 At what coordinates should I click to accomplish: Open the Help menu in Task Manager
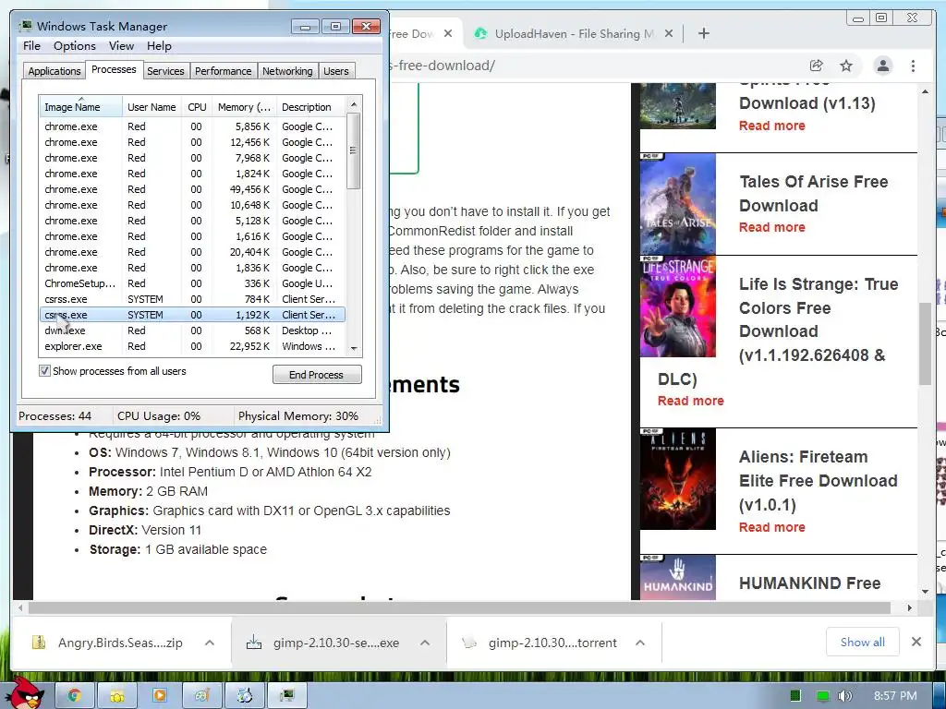(x=159, y=46)
